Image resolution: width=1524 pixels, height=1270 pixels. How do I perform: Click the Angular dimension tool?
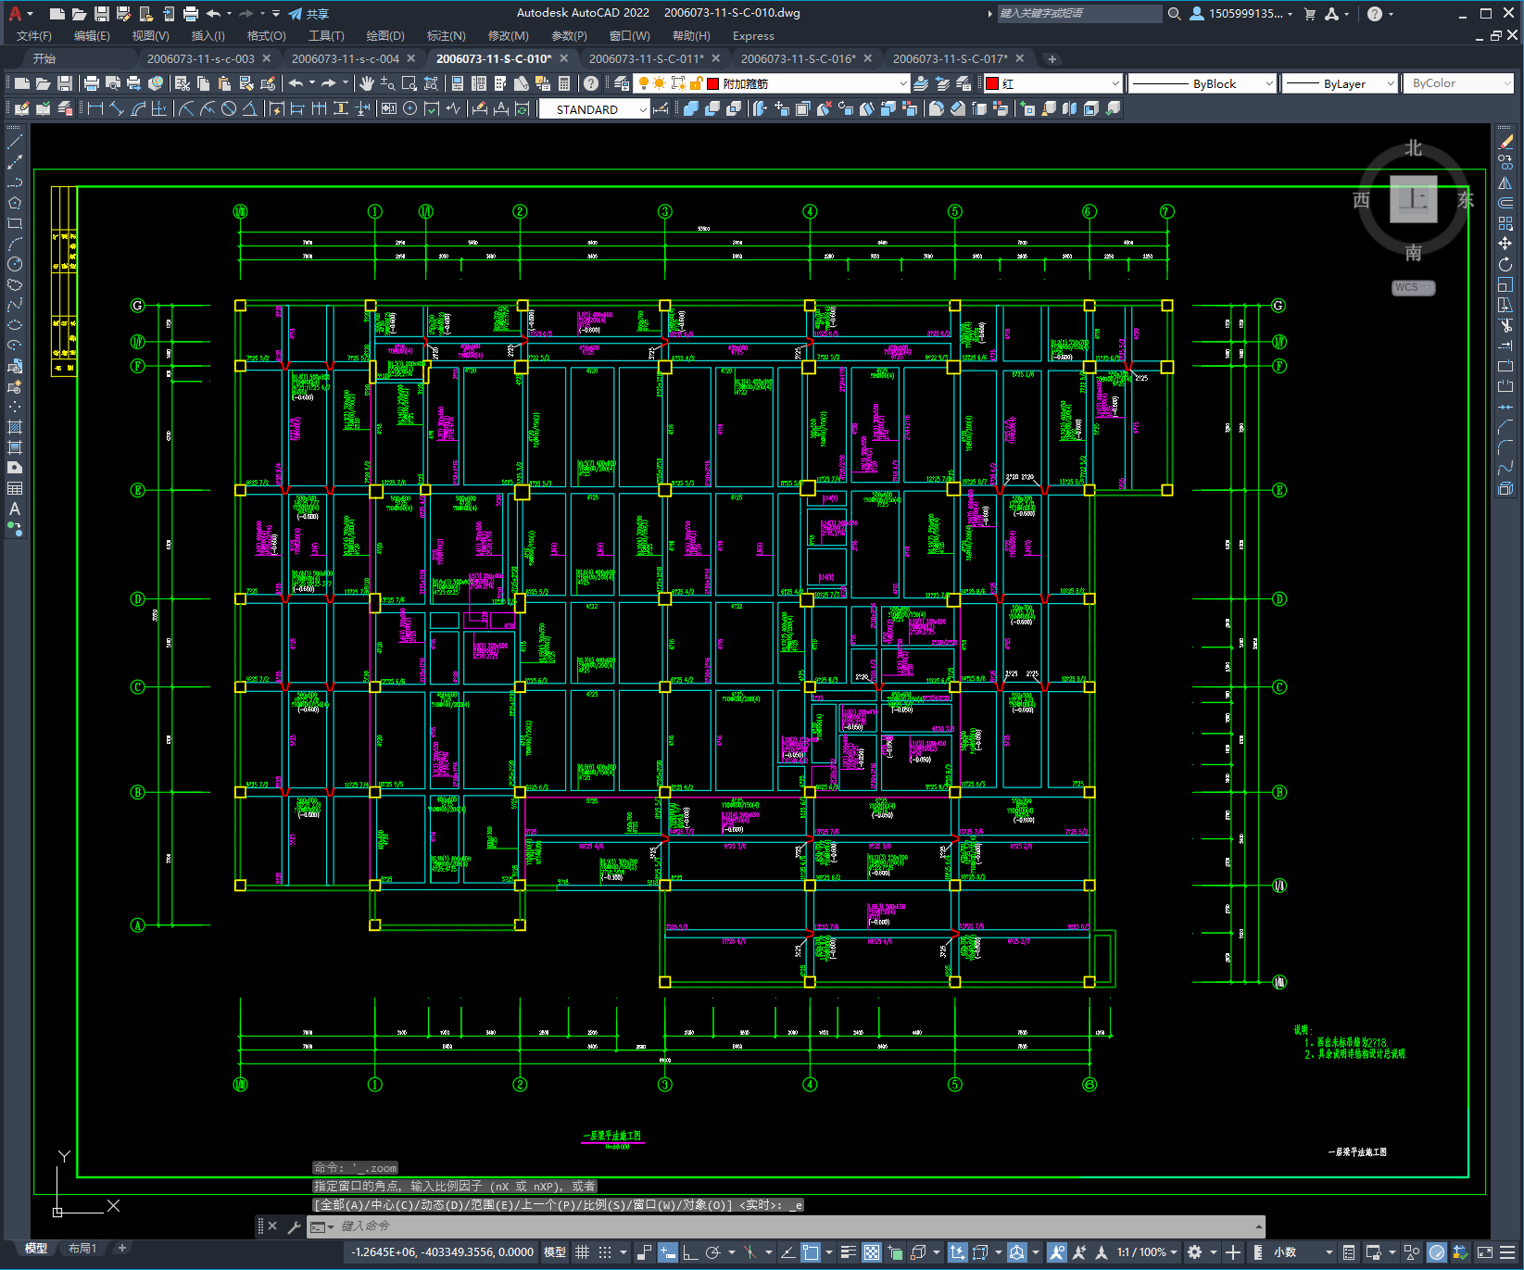(250, 108)
